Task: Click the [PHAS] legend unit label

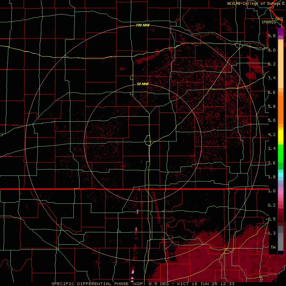Action: [269, 22]
